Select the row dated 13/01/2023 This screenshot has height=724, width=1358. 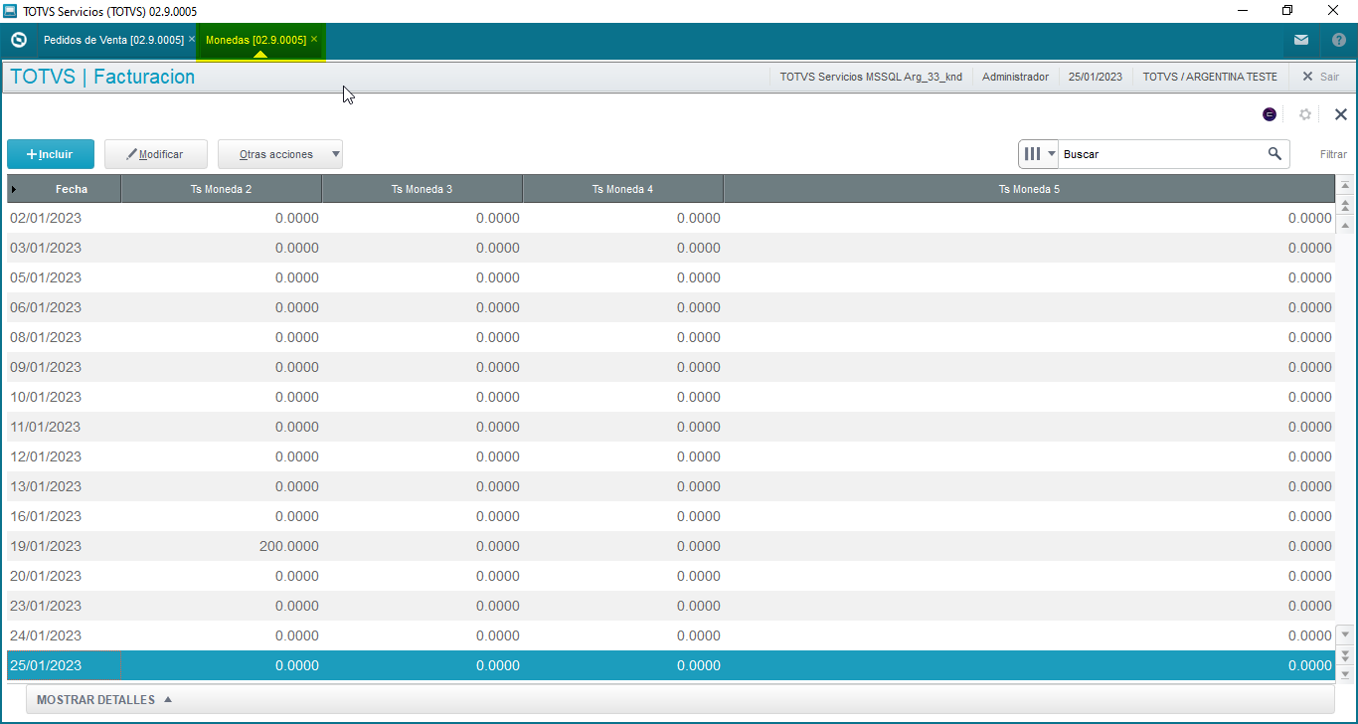[x=671, y=486]
